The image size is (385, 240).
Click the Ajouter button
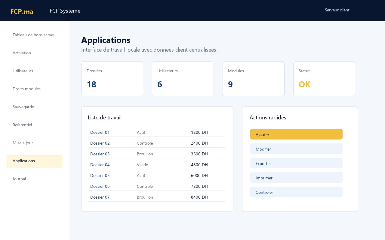click(x=296, y=134)
